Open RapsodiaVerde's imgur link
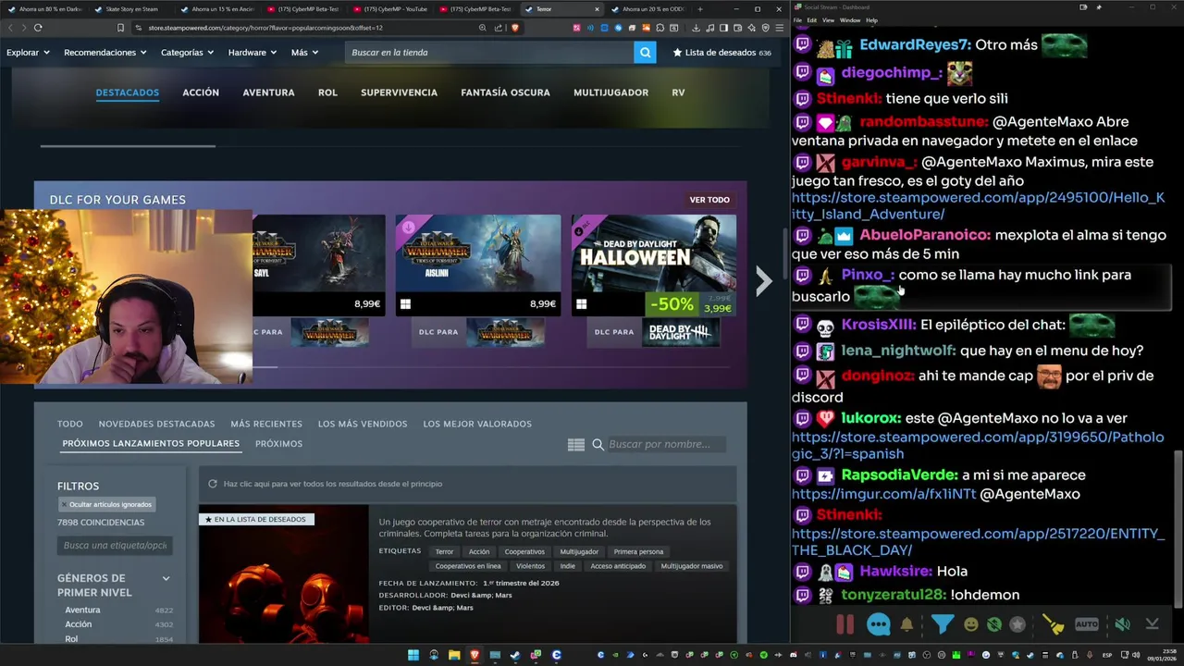Image resolution: width=1184 pixels, height=666 pixels. click(883, 494)
